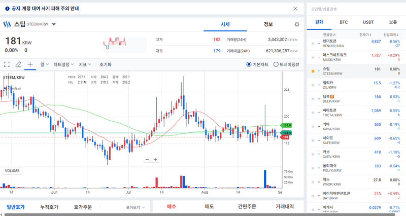406x216 pixels.
Task: Zoom in chart with plus button
Action: (155, 160)
